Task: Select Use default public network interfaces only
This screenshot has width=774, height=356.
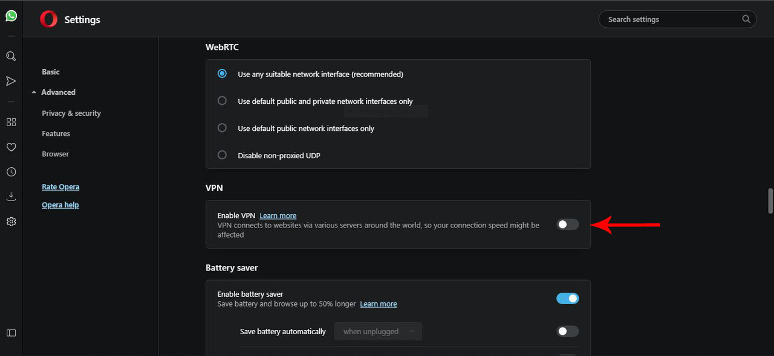Action: [x=222, y=128]
